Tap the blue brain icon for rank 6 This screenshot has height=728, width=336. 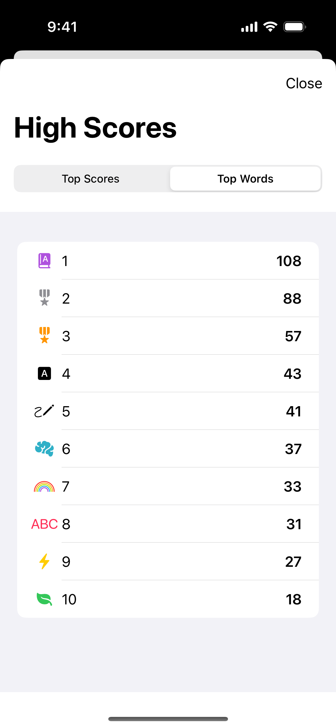tap(44, 449)
